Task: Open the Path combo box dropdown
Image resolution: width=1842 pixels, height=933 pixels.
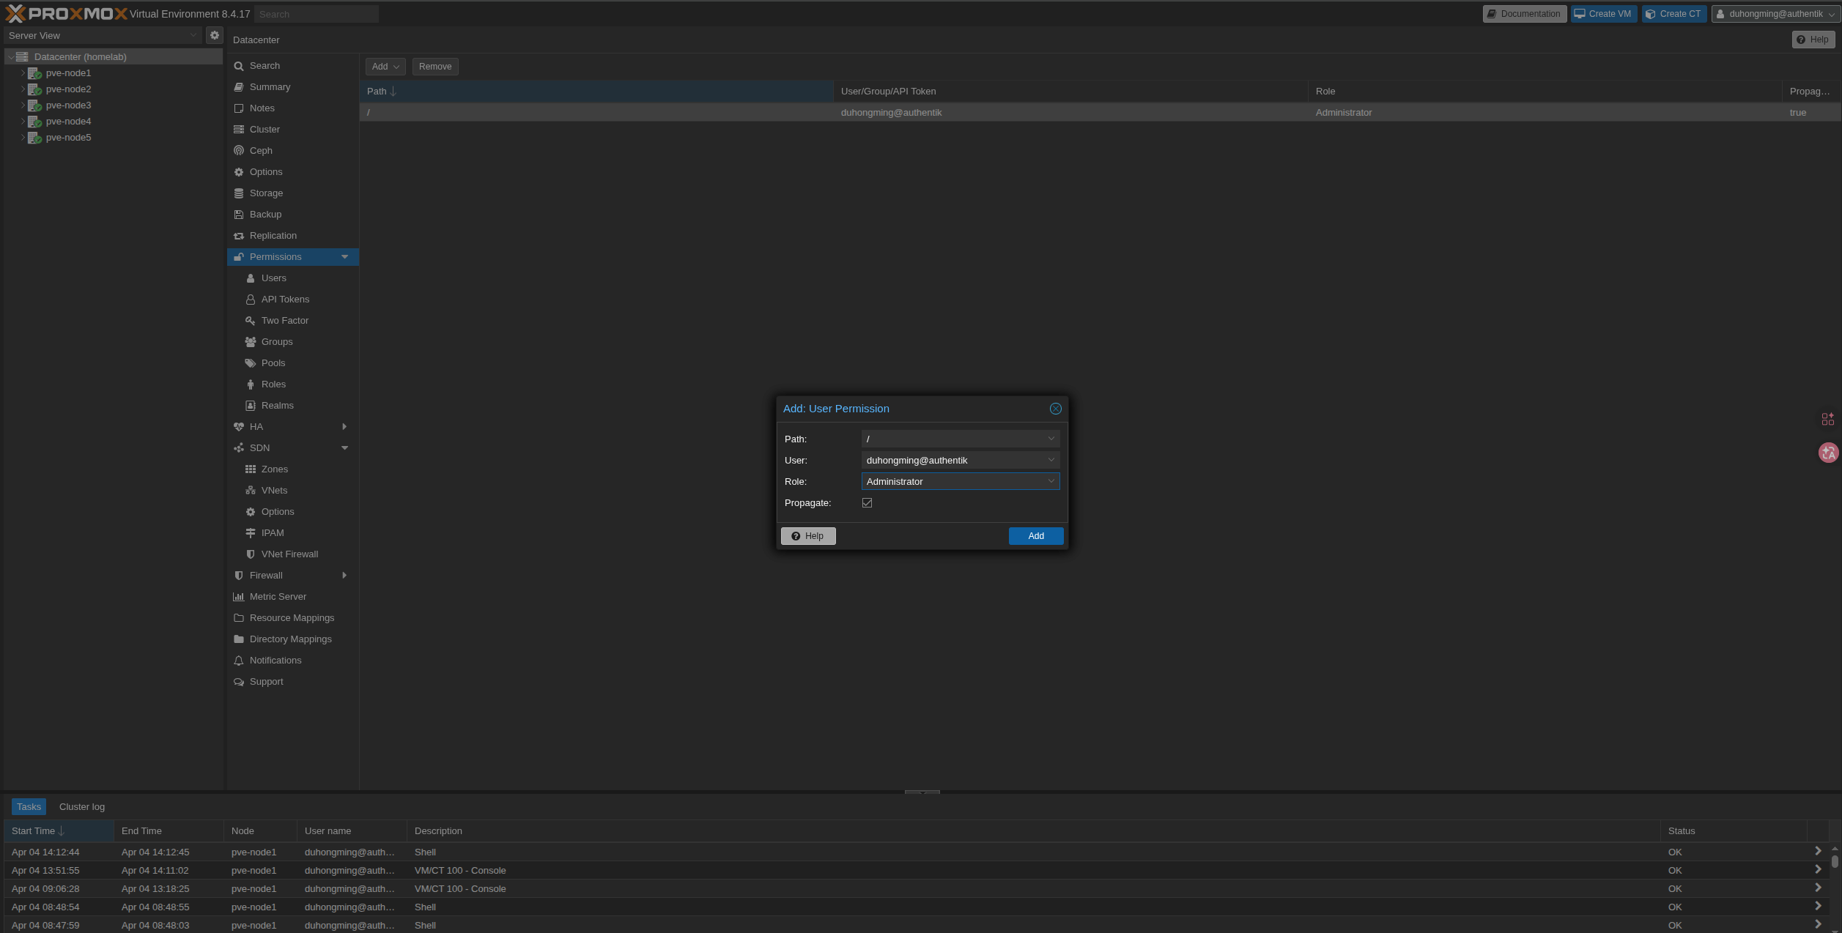Action: pos(1051,439)
